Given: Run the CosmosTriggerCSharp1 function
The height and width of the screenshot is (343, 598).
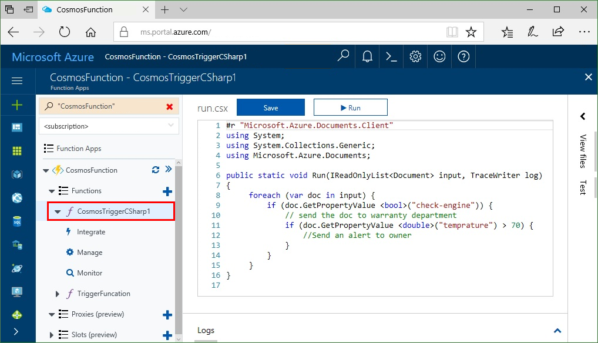Looking at the screenshot, I should click(350, 107).
